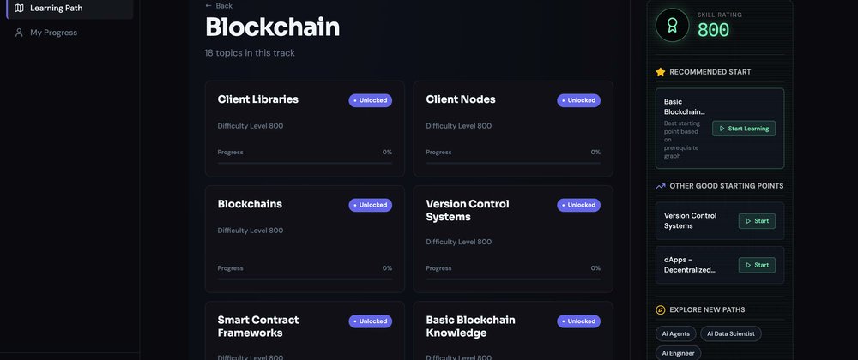Click the My Progress person icon

[x=20, y=33]
